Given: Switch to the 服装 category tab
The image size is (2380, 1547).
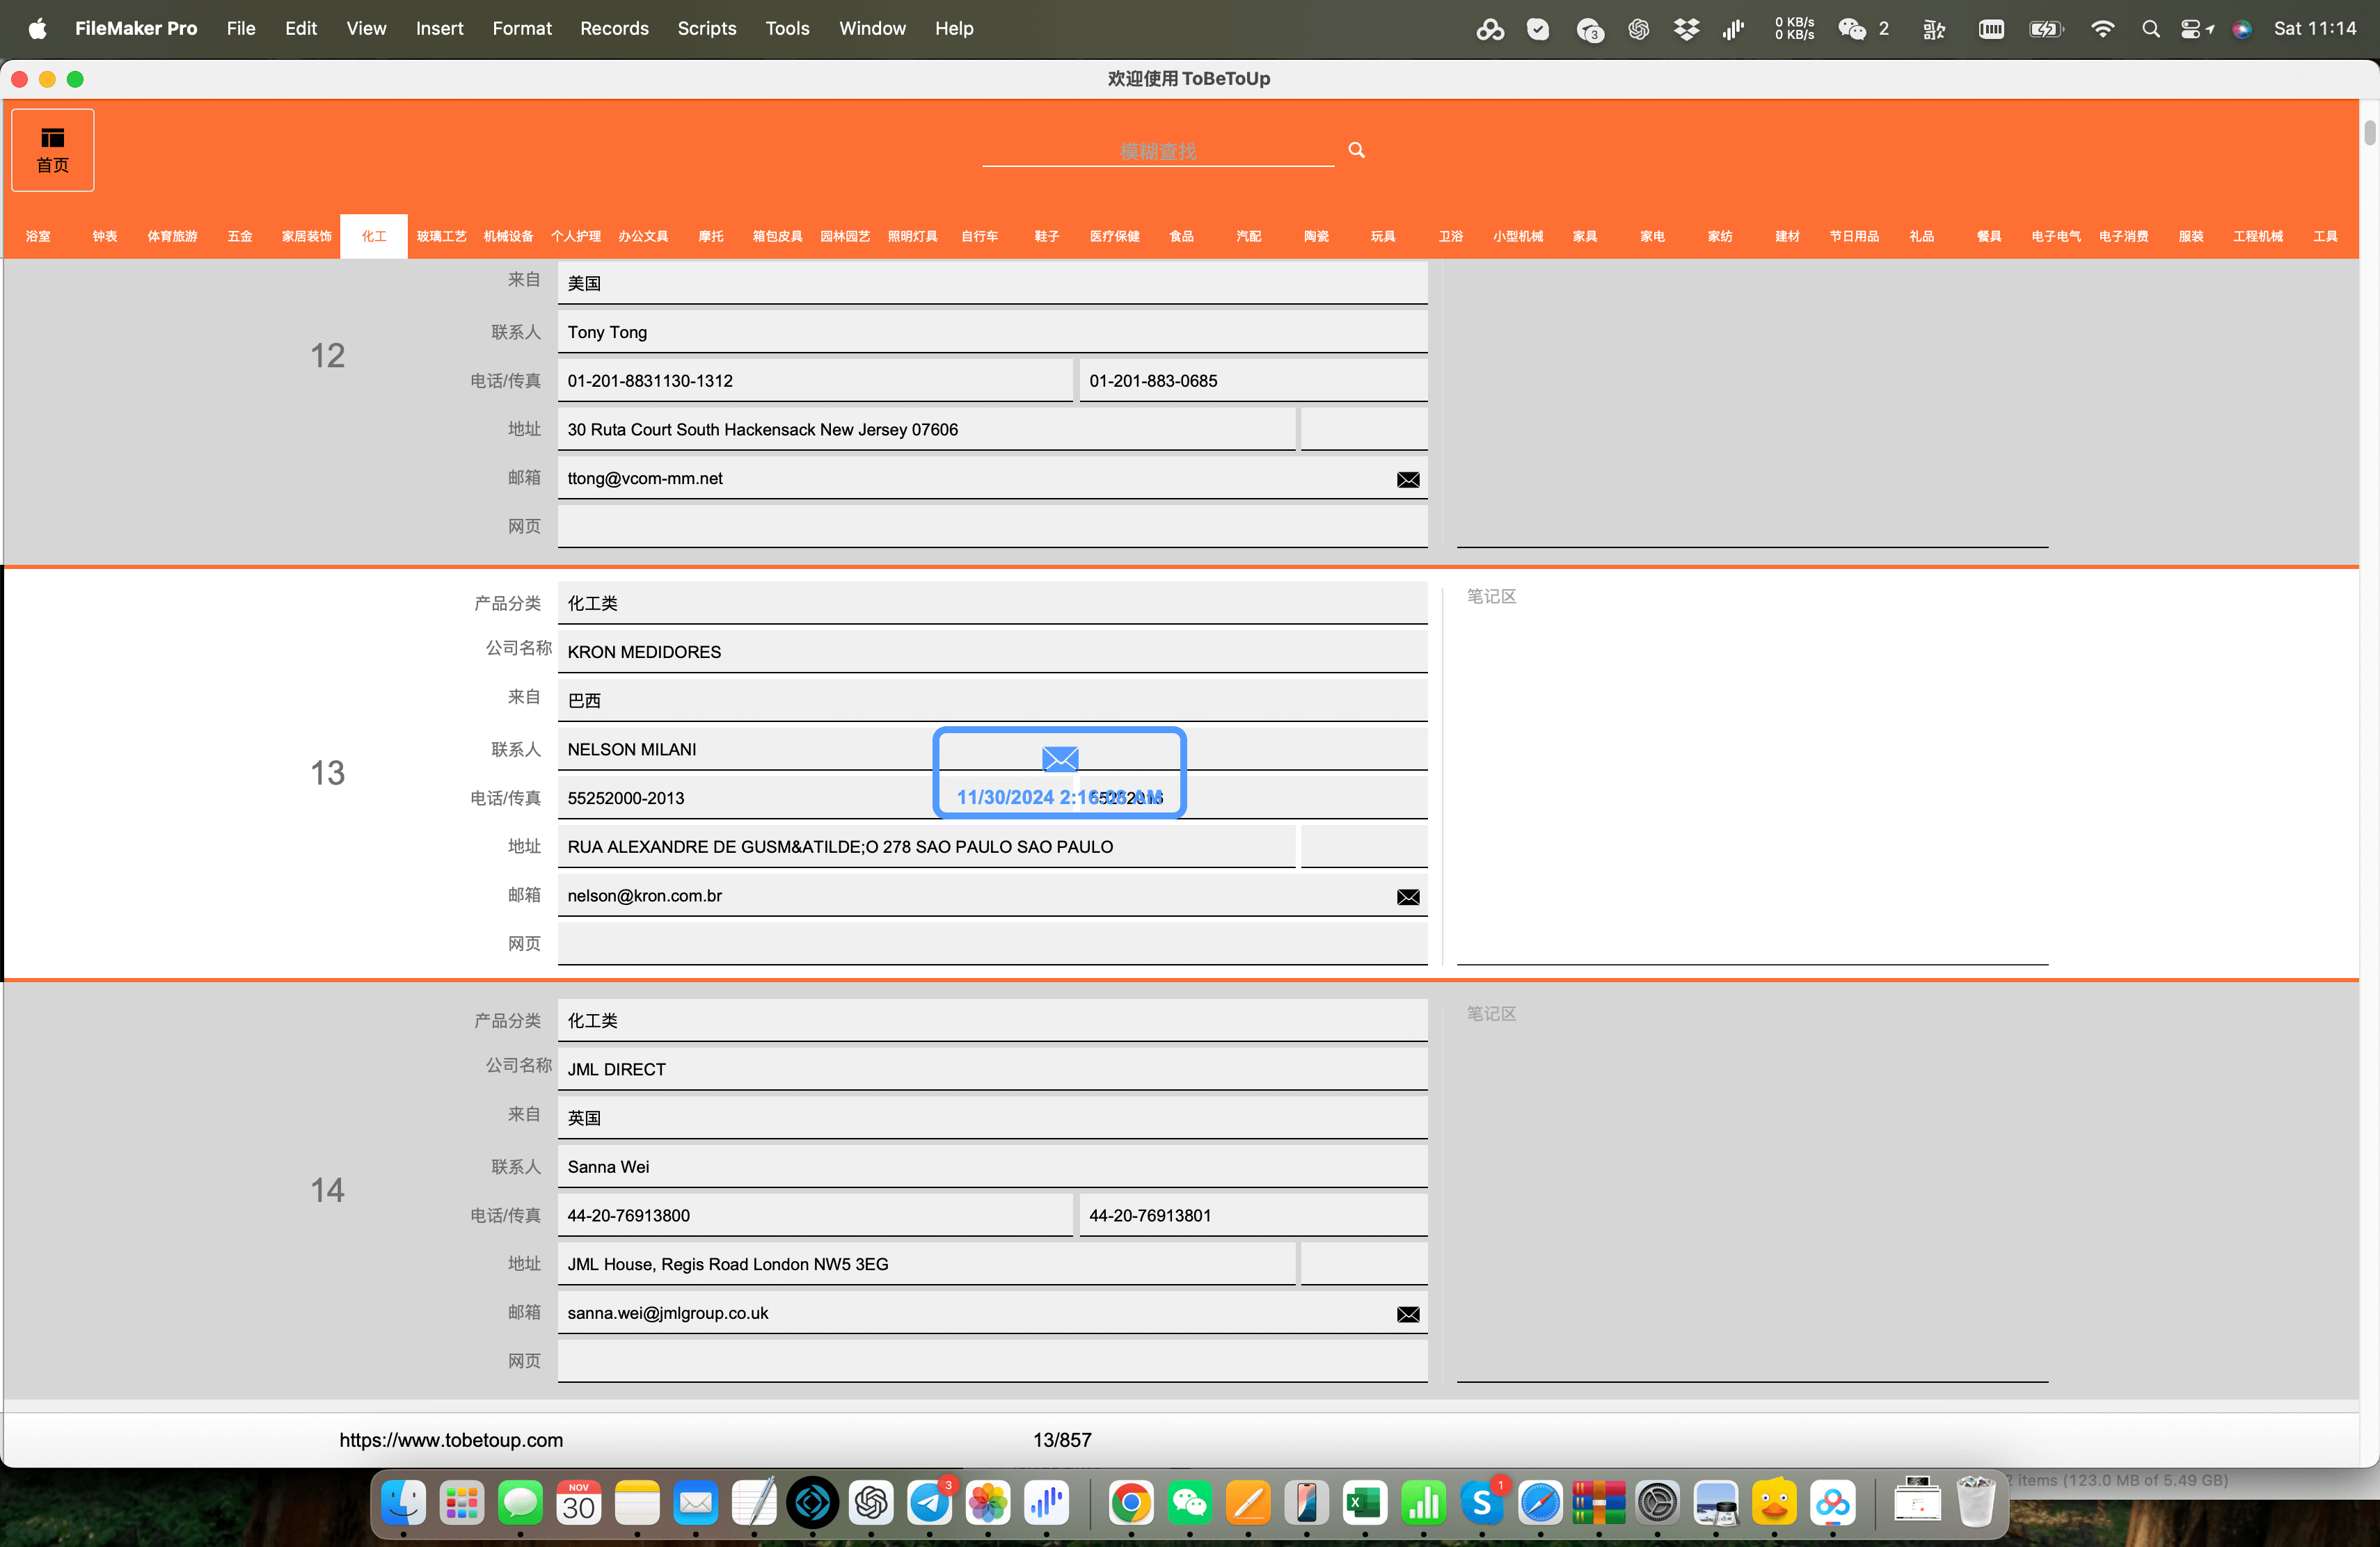Looking at the screenshot, I should (2191, 237).
